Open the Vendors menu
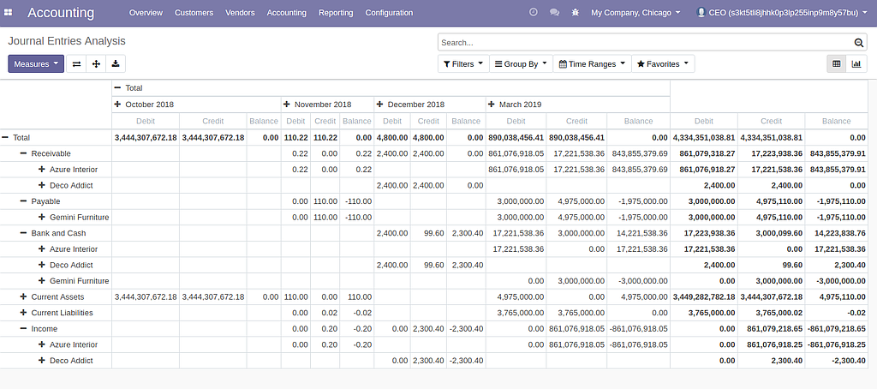877x389 pixels. coord(240,12)
